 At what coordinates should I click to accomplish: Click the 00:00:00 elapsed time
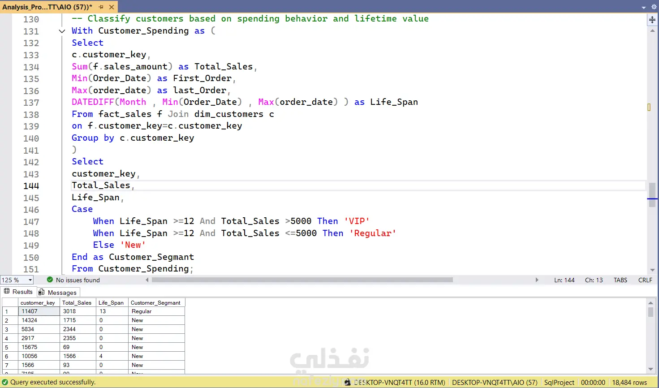pyautogui.click(x=593, y=383)
